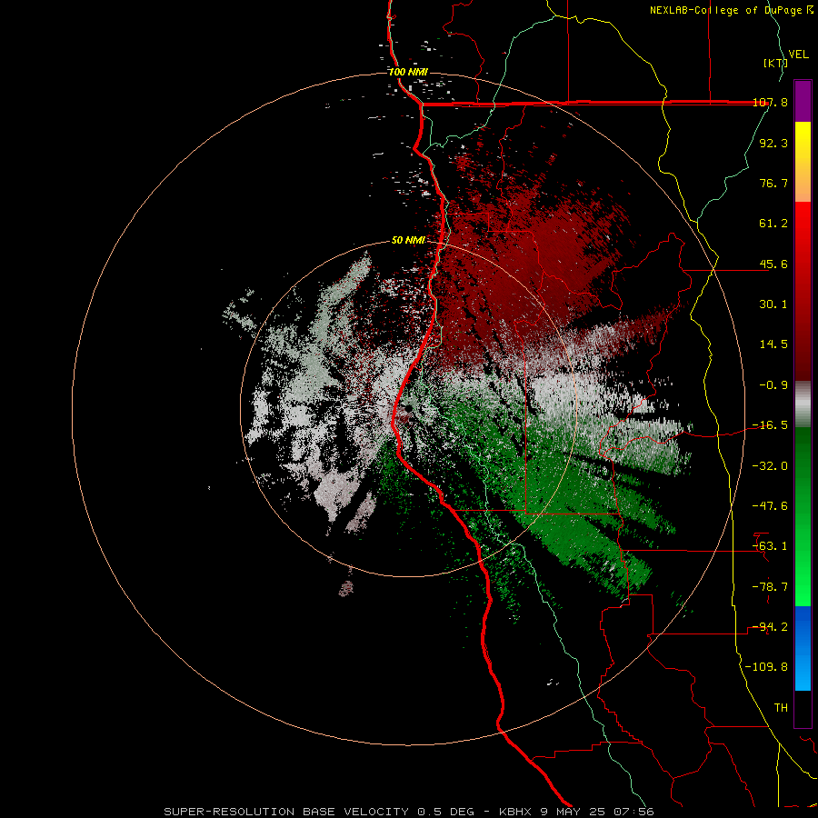
Task: Select the -32.0 scale value
Action: [770, 465]
